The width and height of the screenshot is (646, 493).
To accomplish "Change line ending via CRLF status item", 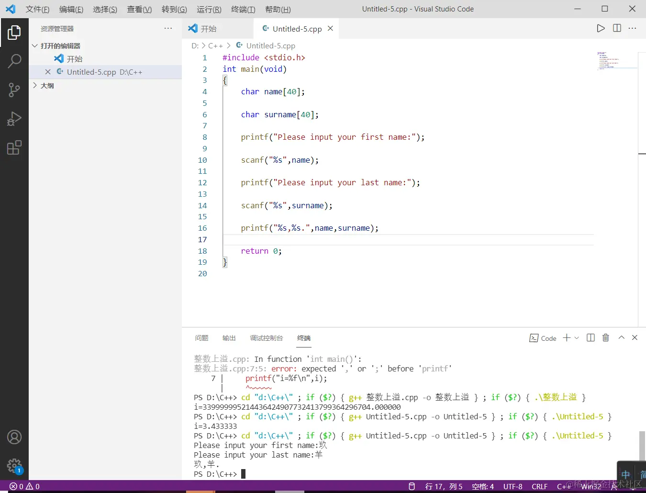I will pos(539,486).
